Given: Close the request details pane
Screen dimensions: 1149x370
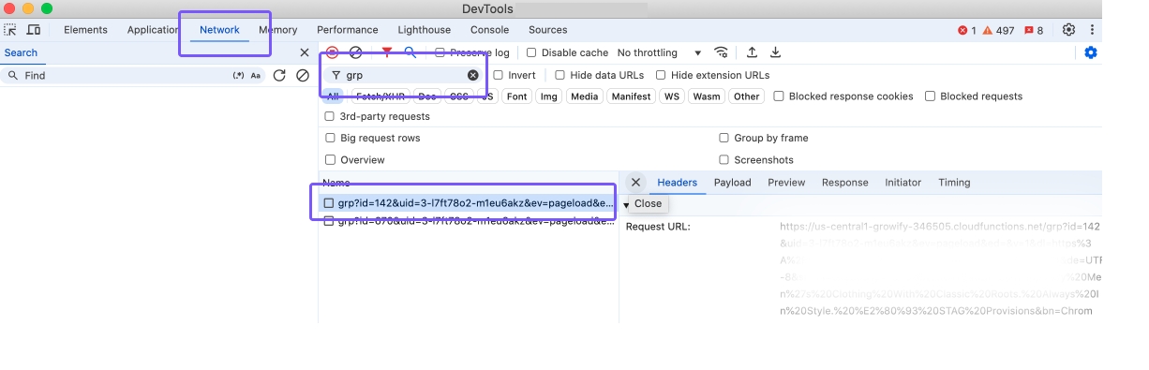Looking at the screenshot, I should pos(635,183).
